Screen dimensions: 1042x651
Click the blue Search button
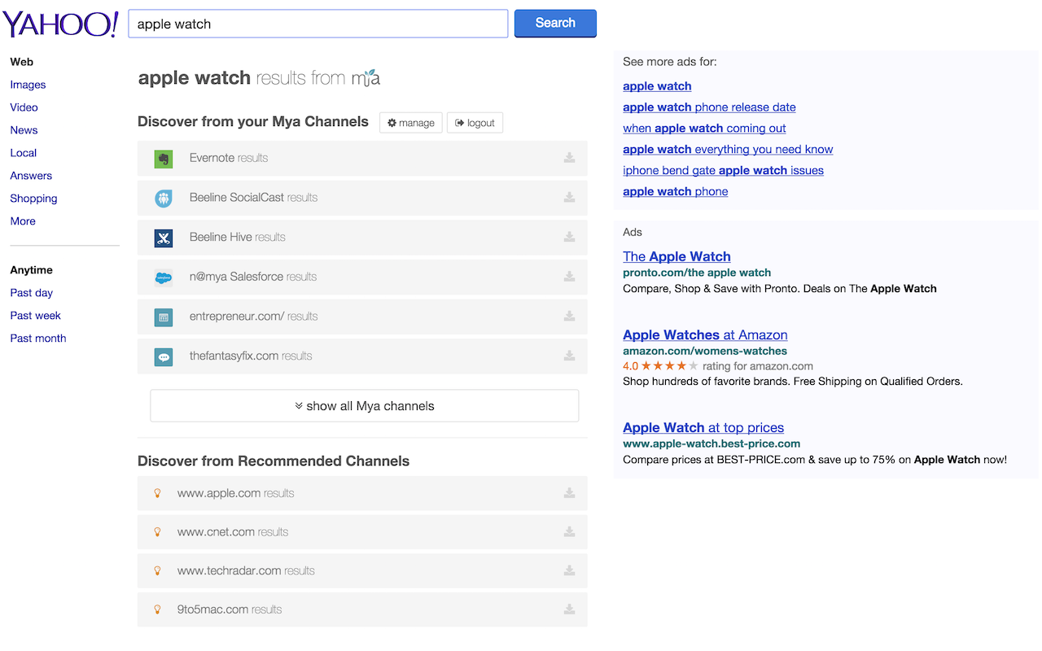point(555,24)
